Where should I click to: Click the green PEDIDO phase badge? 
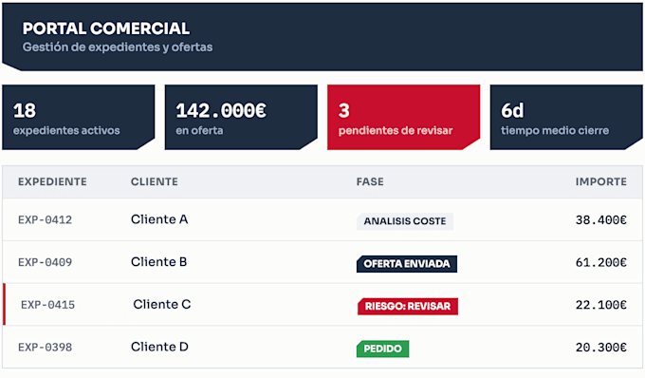[x=382, y=349]
